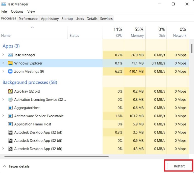Viewport: 194px width, 173px height.
Task: Click the 71.1 MB memory value
Action: click(x=137, y=63)
